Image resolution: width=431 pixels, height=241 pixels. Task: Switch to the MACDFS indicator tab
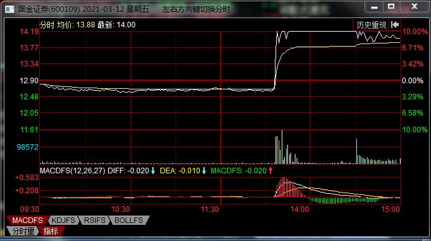27,220
